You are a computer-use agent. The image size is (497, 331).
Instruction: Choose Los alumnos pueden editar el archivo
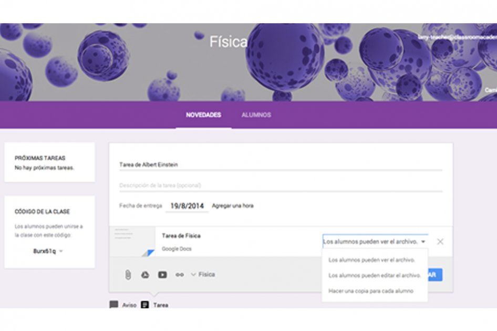click(375, 275)
